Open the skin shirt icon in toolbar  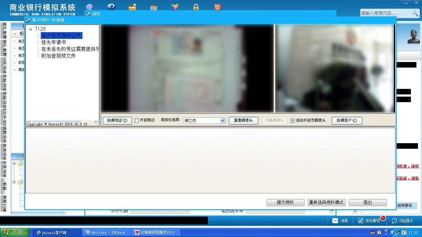coord(175,7)
